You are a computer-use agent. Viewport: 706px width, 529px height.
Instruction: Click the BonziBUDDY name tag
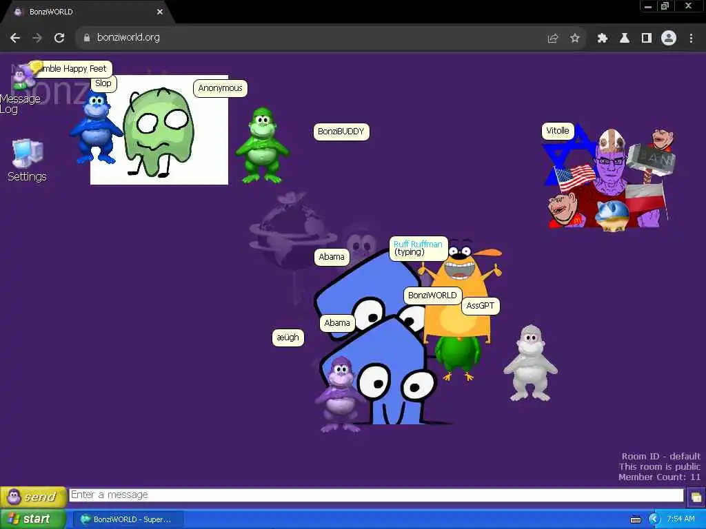341,132
